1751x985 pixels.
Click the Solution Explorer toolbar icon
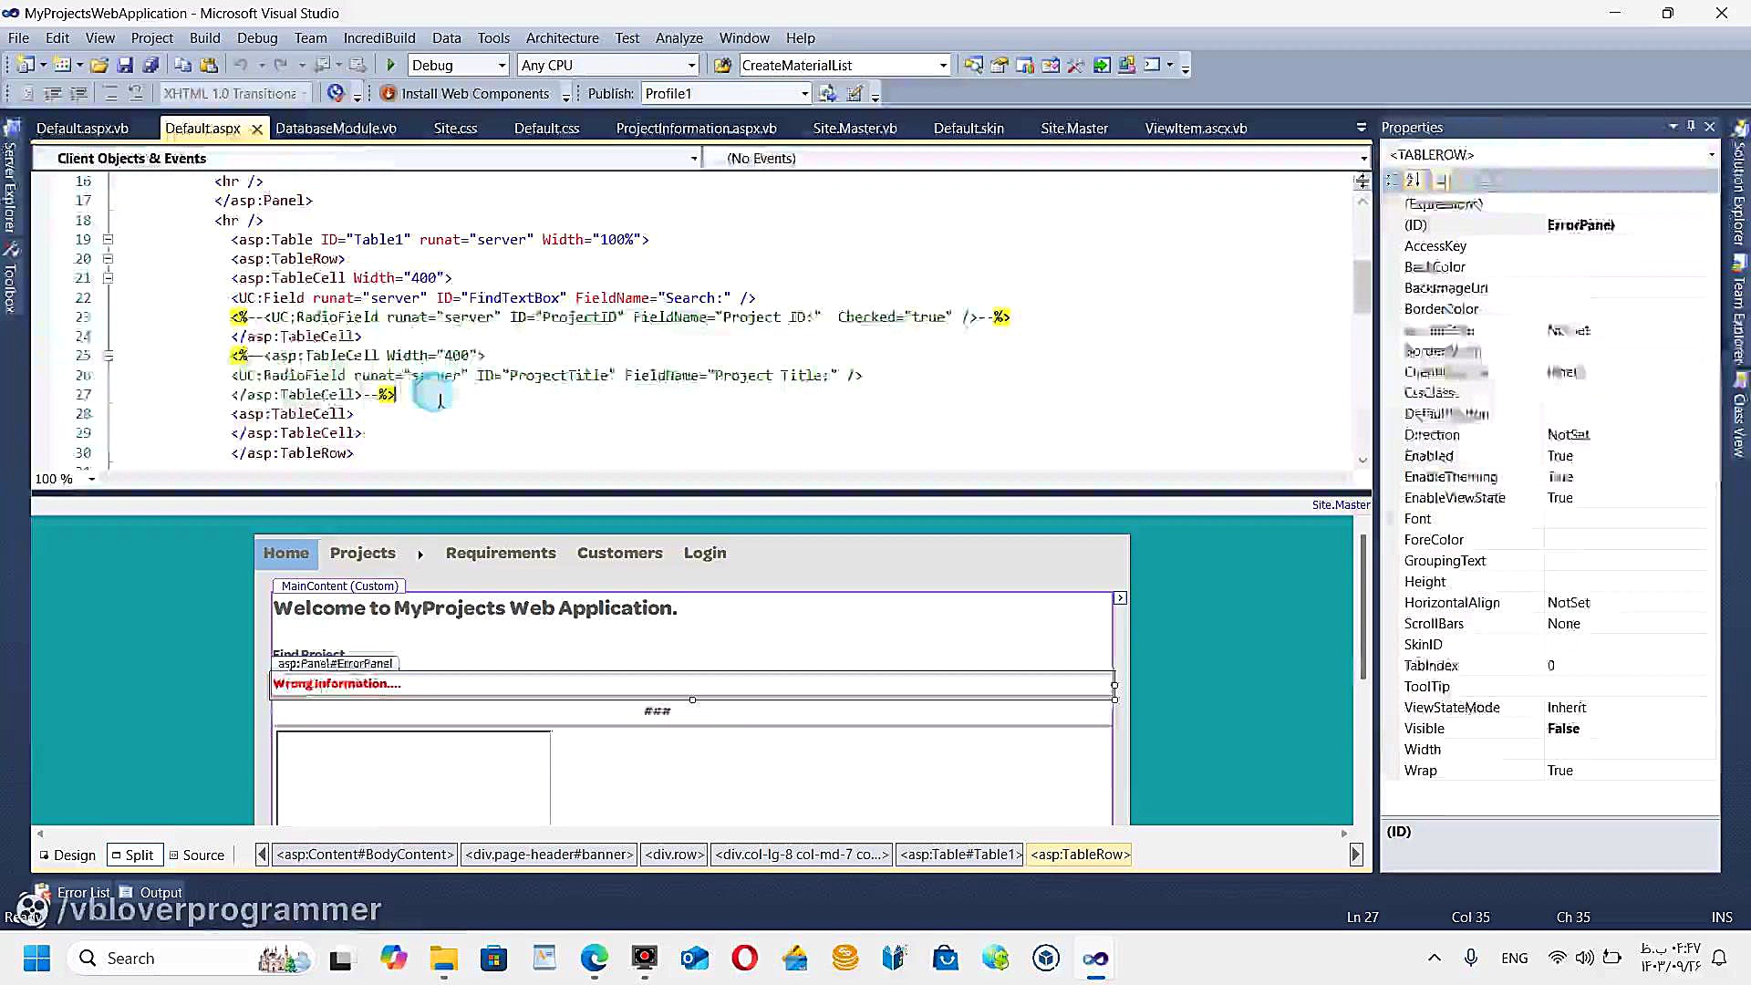(x=973, y=65)
